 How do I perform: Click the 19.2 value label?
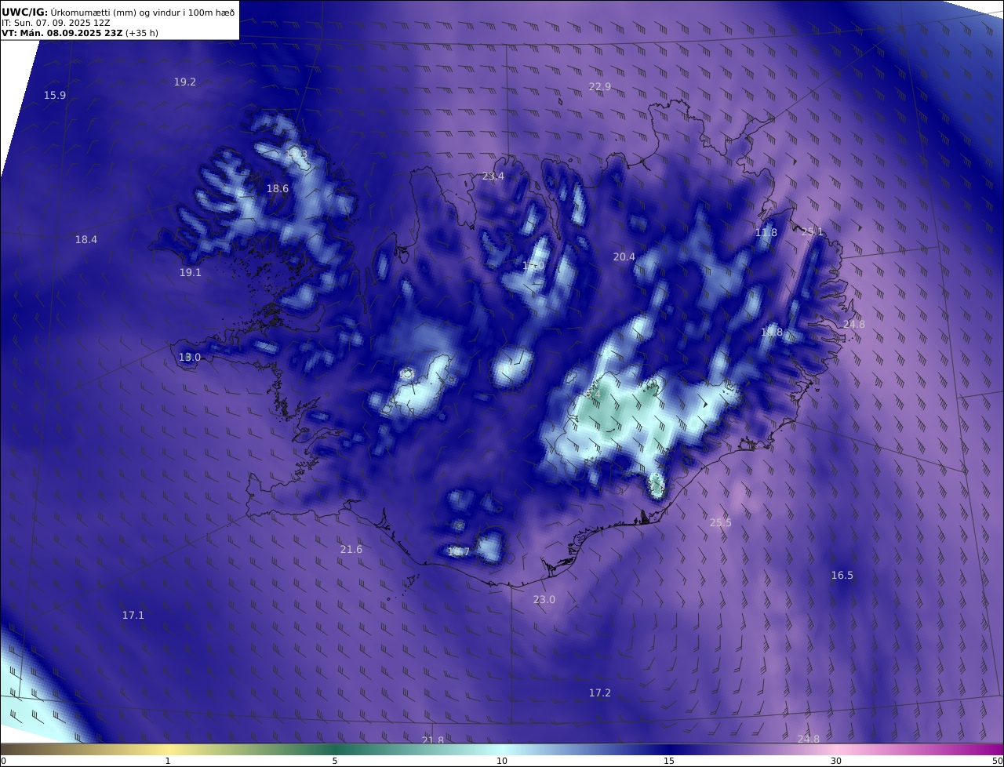click(185, 82)
